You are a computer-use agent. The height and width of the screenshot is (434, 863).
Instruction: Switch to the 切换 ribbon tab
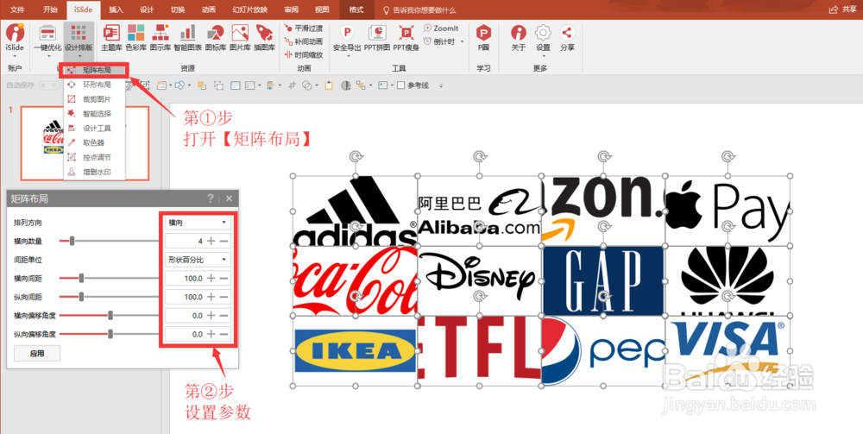pos(178,9)
